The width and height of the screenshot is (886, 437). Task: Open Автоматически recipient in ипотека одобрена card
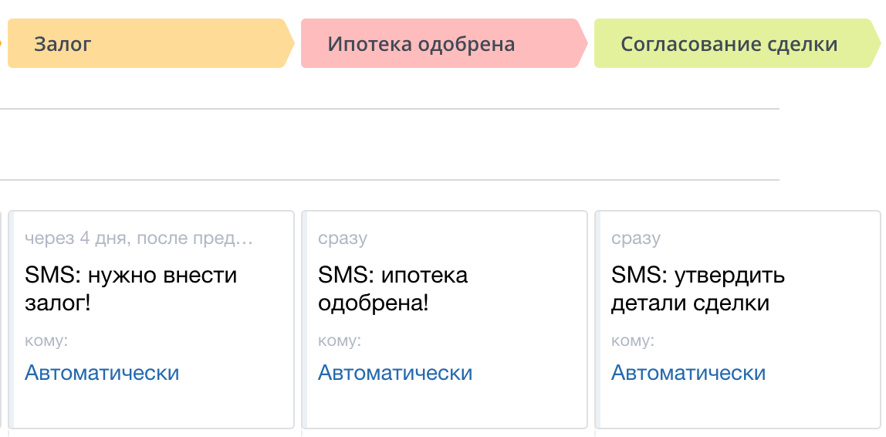[395, 373]
